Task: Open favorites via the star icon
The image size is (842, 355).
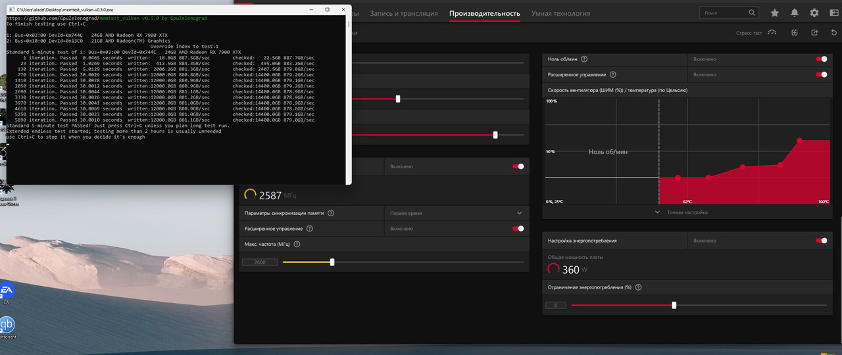Action: pos(775,13)
